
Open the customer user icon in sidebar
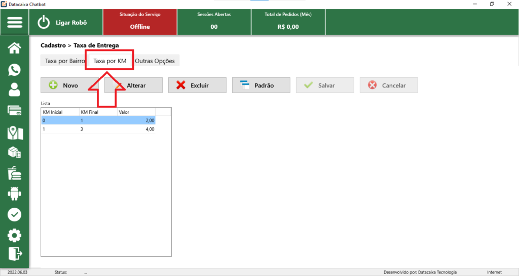click(15, 90)
